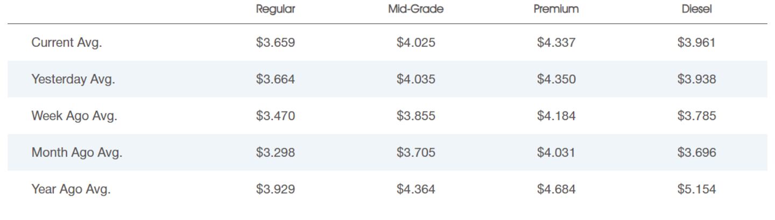This screenshot has width=775, height=220.
Task: Click week-ago Premium price $4.184
Action: click(x=556, y=116)
